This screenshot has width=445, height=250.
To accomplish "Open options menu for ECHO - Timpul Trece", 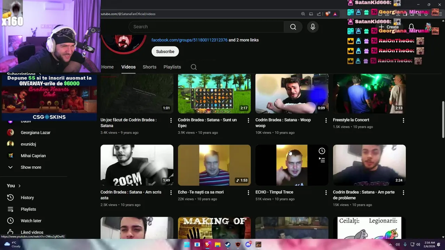I will [x=326, y=192].
